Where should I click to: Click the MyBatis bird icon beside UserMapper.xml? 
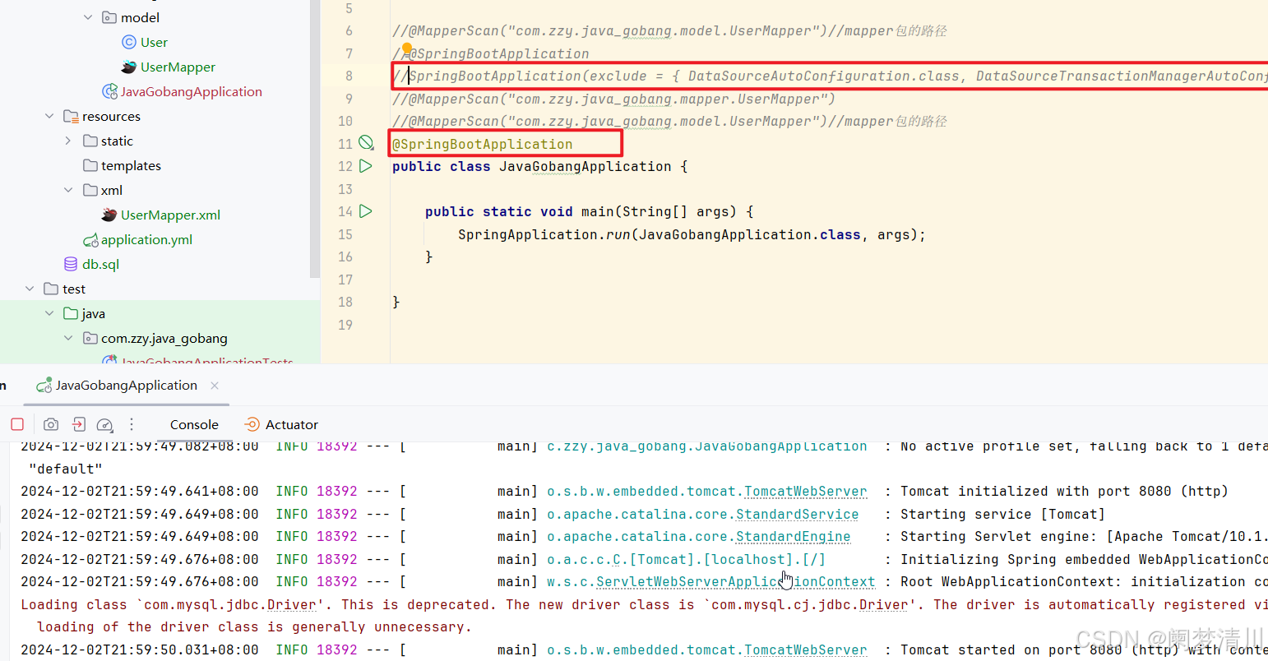point(108,215)
